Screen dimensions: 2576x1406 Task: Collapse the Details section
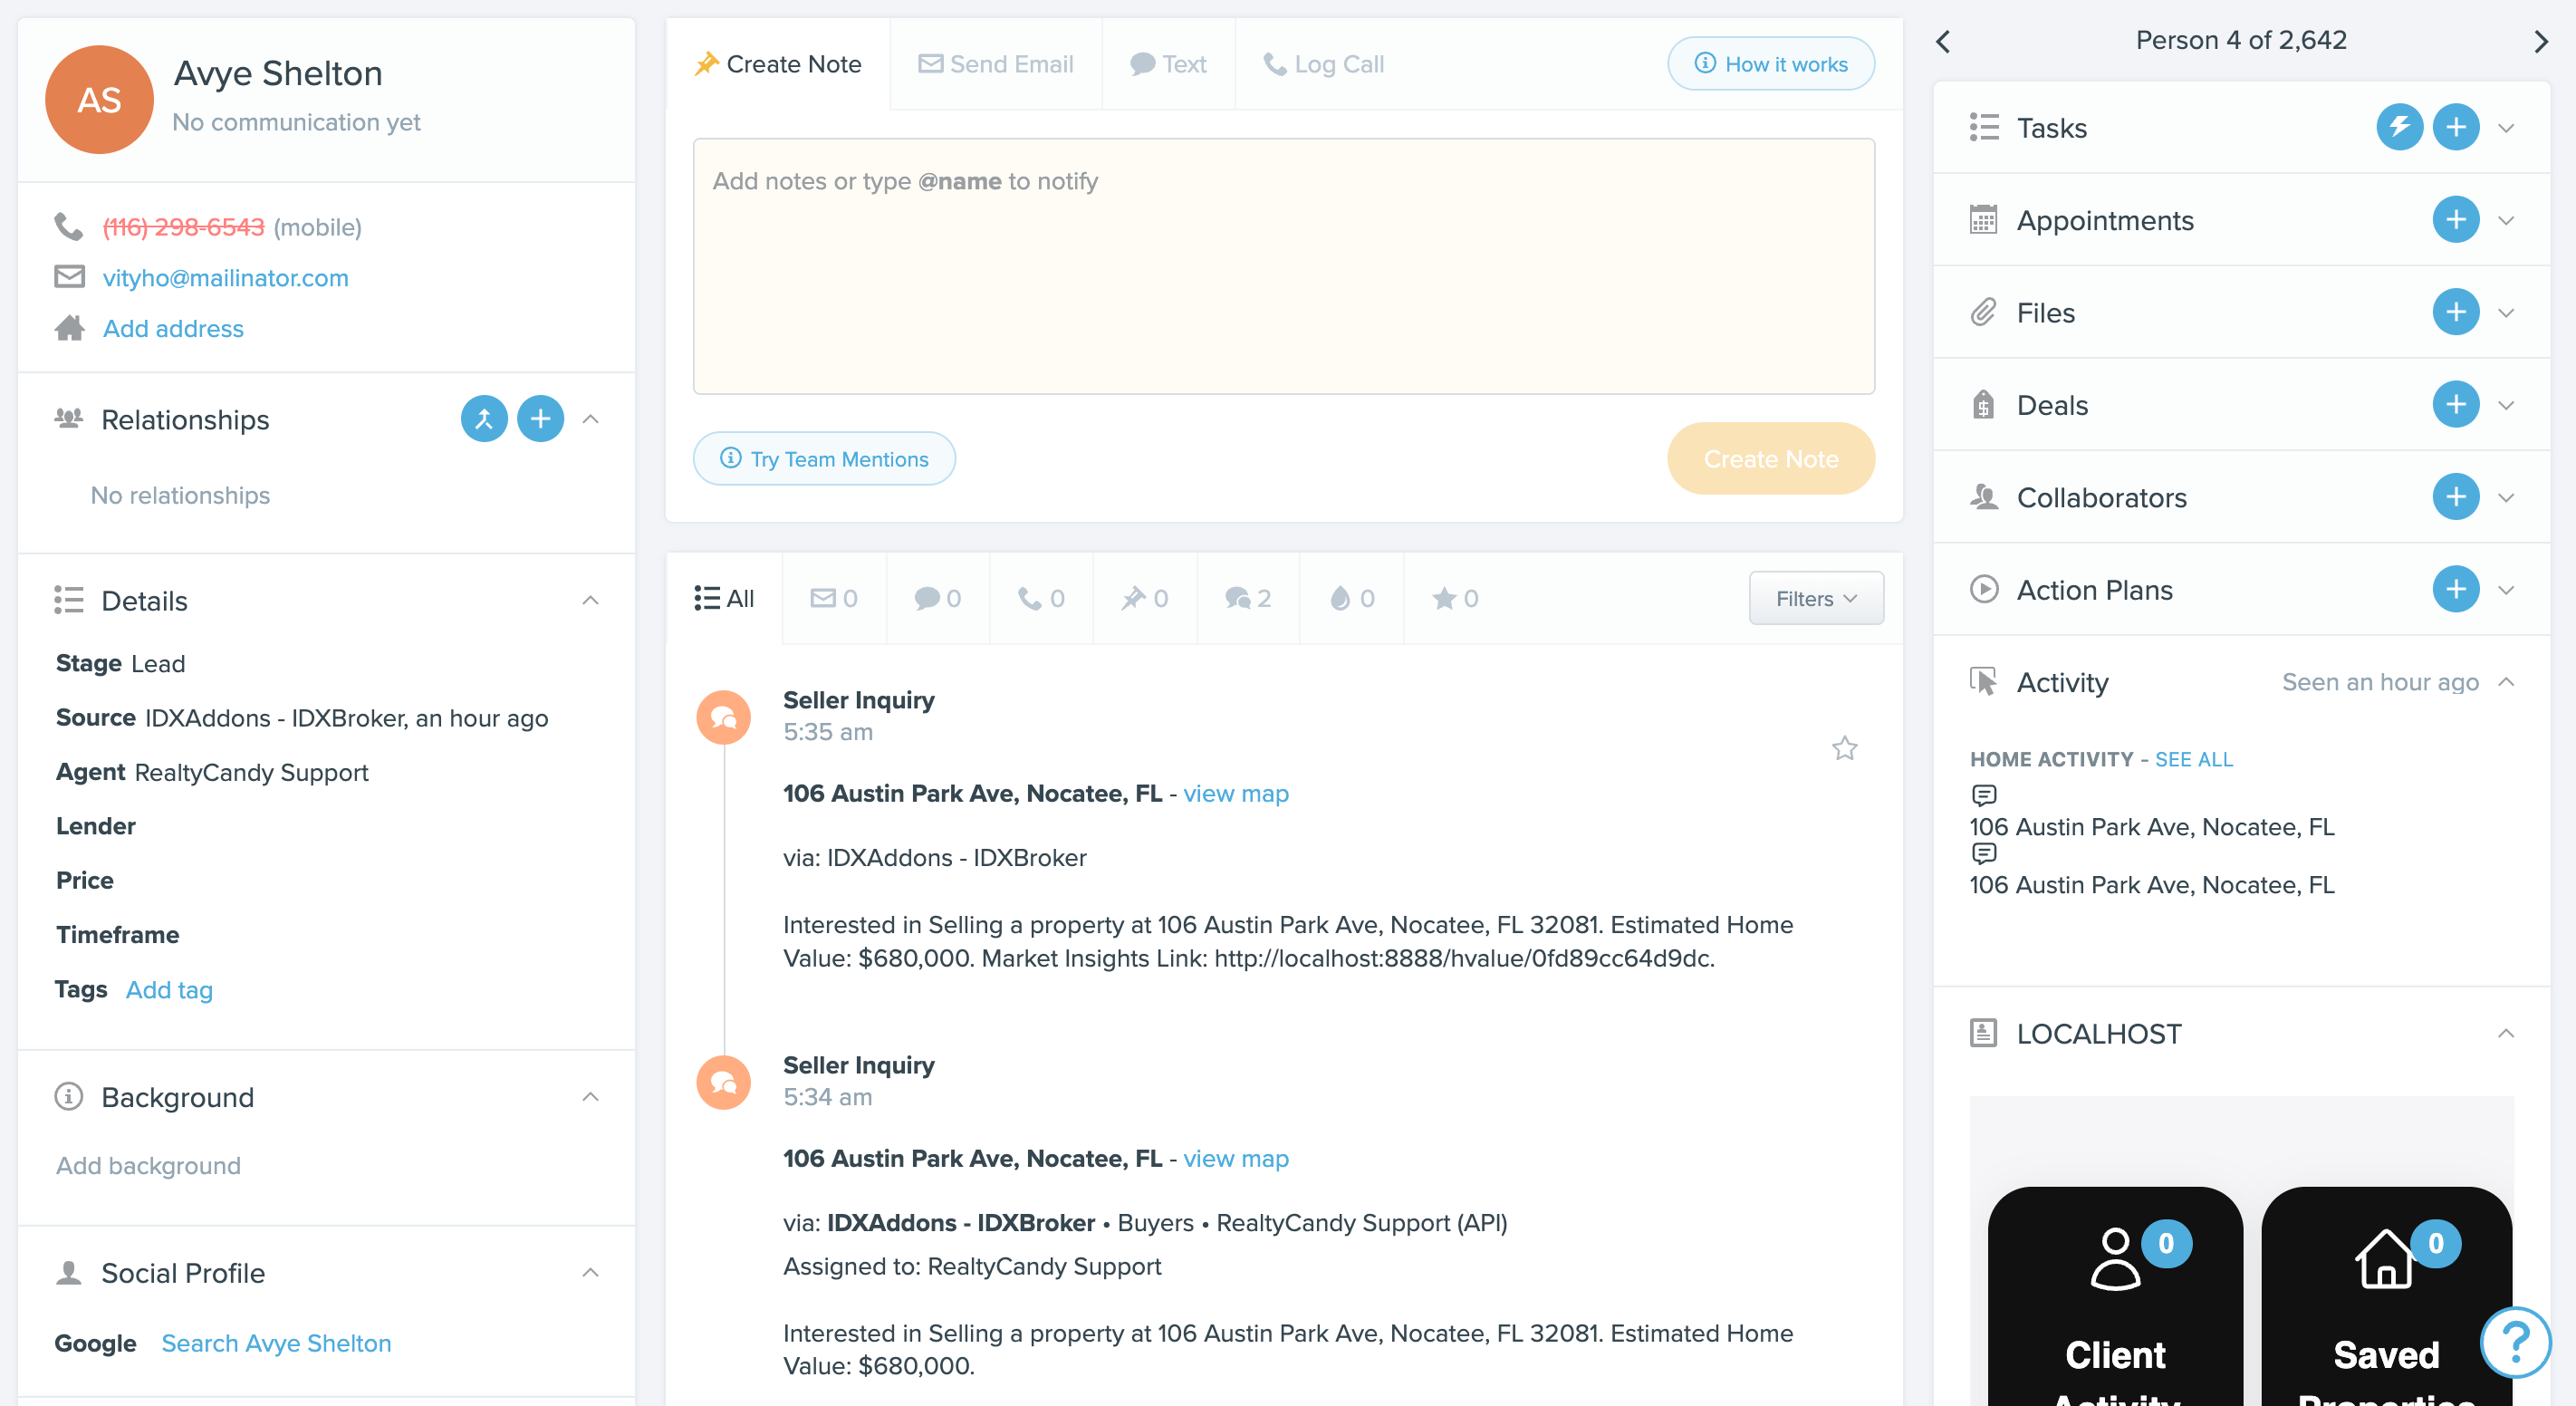pyautogui.click(x=590, y=600)
